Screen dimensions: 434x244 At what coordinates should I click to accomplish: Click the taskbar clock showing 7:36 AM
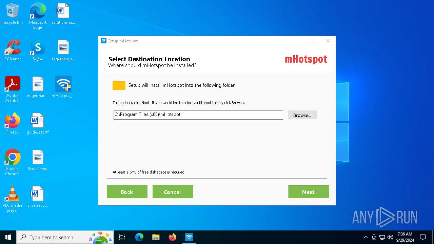(x=405, y=237)
